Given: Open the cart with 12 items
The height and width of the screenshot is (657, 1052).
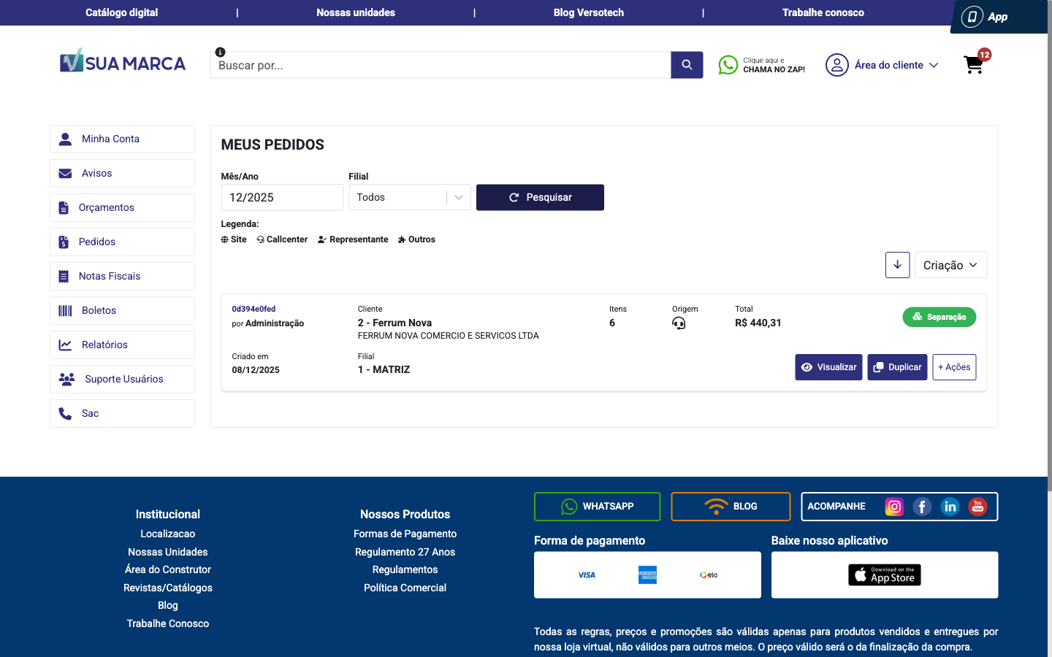Looking at the screenshot, I should 973,65.
